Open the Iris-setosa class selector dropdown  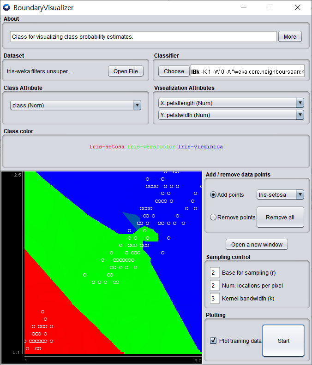click(x=280, y=194)
